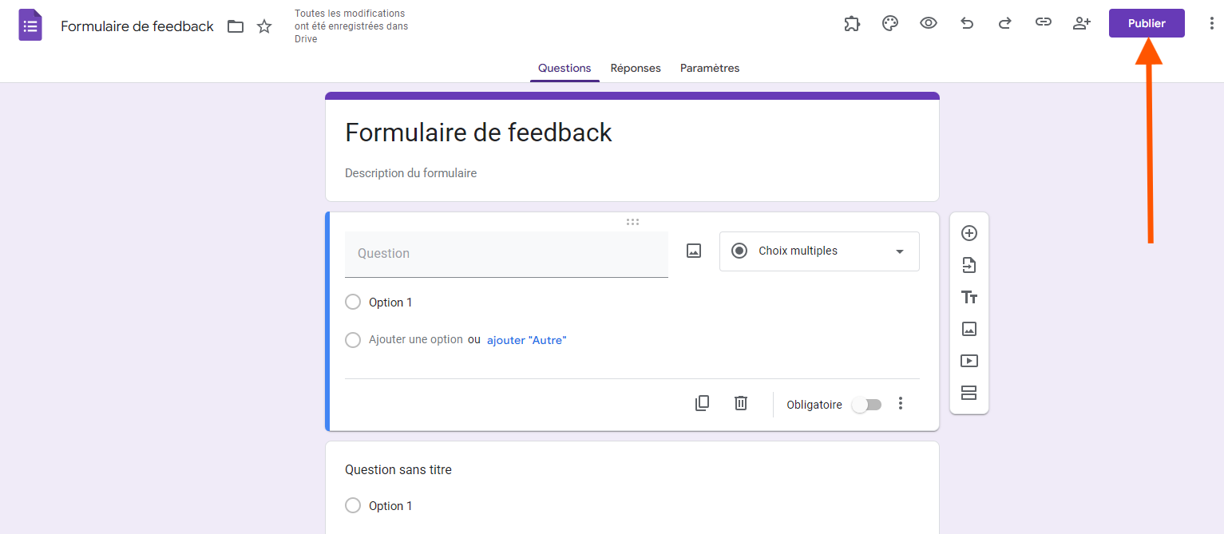Add a new question with plus icon
Viewport: 1224px width, 534px height.
[969, 233]
